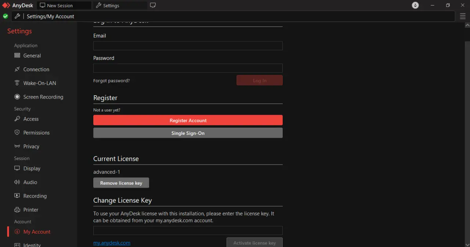Click the Register Account button

pyautogui.click(x=188, y=120)
